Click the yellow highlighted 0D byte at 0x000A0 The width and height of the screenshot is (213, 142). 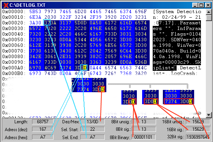click(x=84, y=67)
